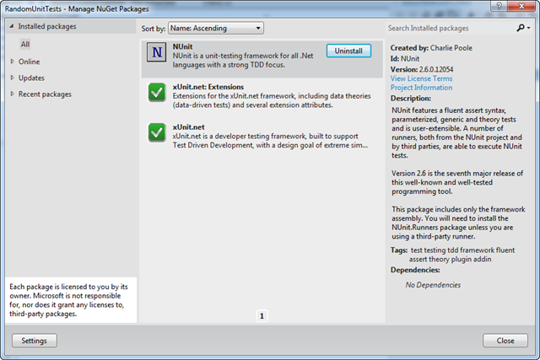Click the Settings button
The height and width of the screenshot is (360, 540).
[x=35, y=341]
